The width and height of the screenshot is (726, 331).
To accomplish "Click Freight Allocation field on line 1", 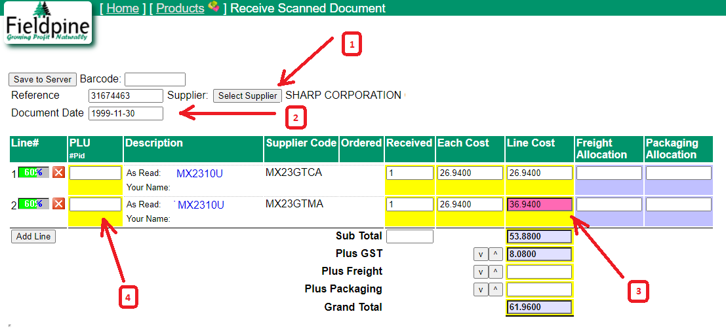I will click(x=609, y=173).
